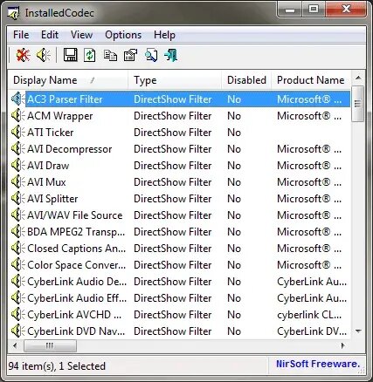Select the CyberLink Audio Eff... row
Screen dimensions: 373x382
179,298
